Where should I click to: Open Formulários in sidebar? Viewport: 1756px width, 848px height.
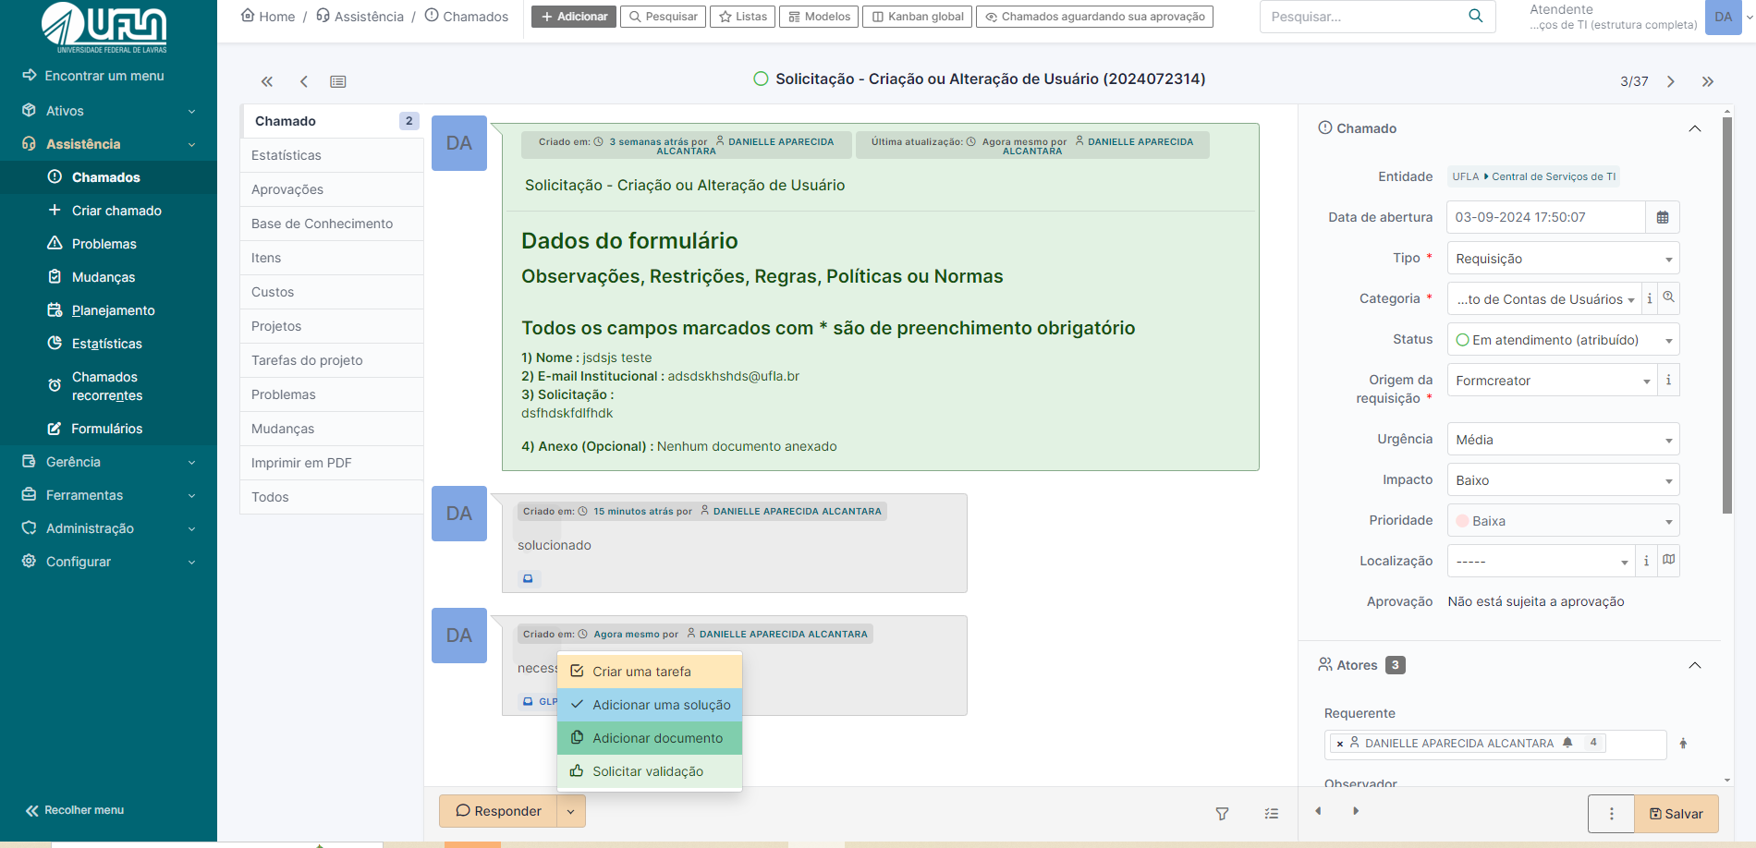(108, 429)
